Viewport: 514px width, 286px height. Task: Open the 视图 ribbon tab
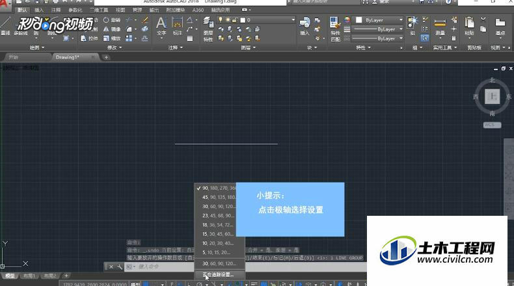[x=120, y=10]
